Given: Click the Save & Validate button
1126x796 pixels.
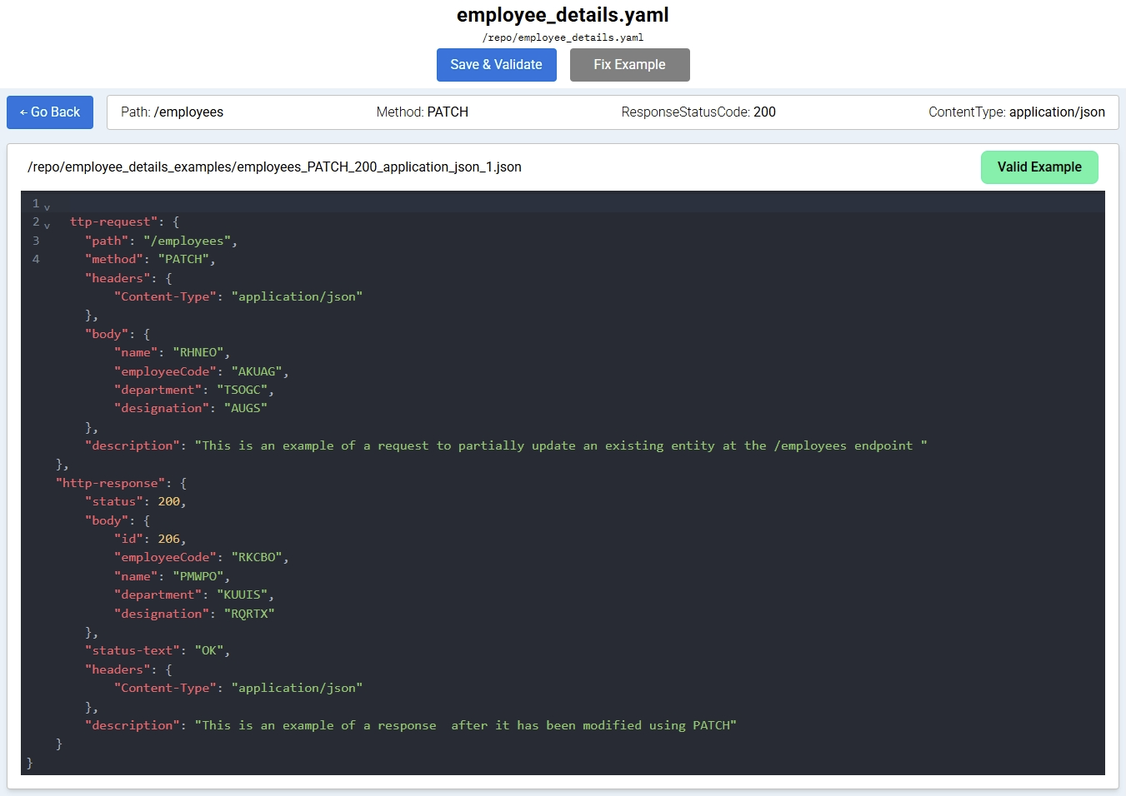Looking at the screenshot, I should pyautogui.click(x=496, y=65).
